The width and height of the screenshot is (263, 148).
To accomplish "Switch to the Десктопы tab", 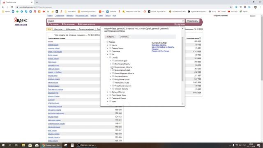I will [58, 29].
